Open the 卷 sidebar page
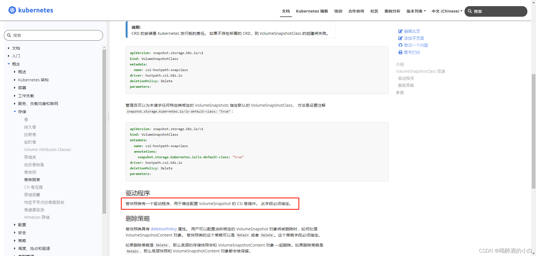Screen dimensions: 536x256 click(26, 120)
